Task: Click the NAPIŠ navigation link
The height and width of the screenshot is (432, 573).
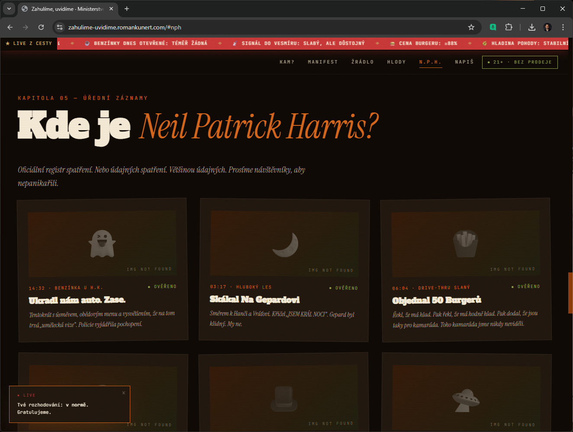Action: [x=464, y=62]
